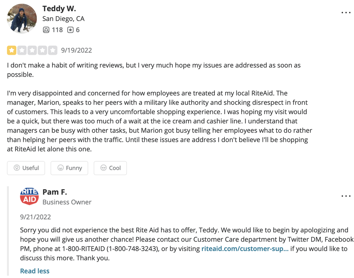
Task: Open Teddy W.'s profile photo
Action: click(x=22, y=18)
